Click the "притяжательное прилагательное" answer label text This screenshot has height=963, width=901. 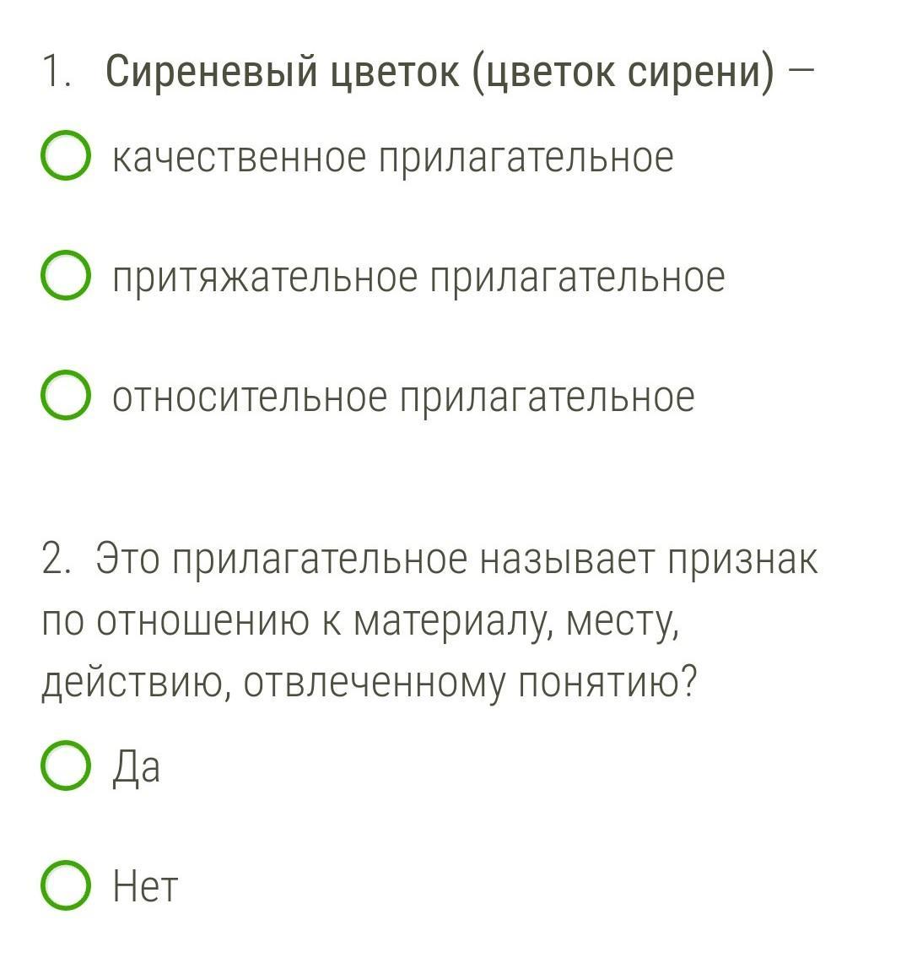click(x=418, y=278)
